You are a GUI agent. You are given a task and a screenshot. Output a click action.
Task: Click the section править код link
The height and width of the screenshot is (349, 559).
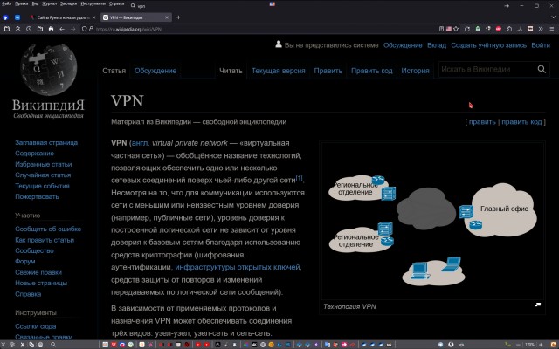521,122
